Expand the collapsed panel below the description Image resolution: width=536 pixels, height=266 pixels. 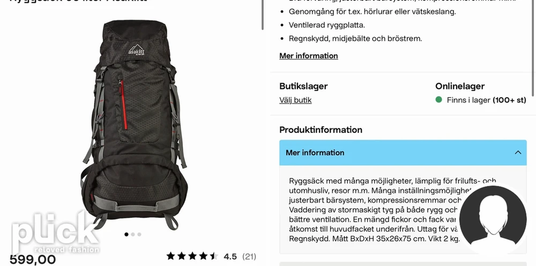click(403, 264)
